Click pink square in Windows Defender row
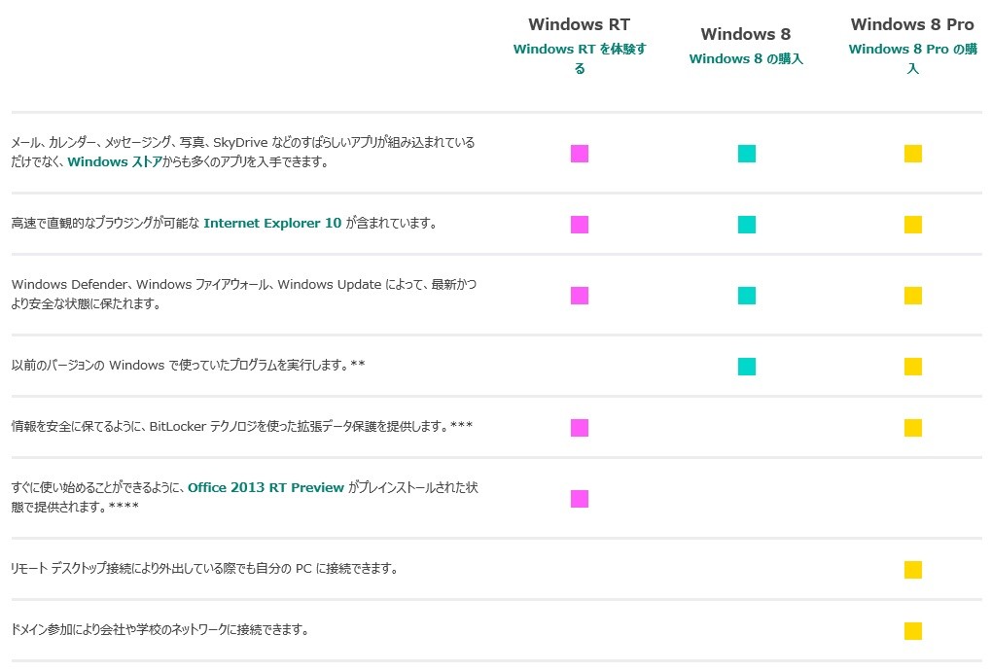 (x=580, y=296)
